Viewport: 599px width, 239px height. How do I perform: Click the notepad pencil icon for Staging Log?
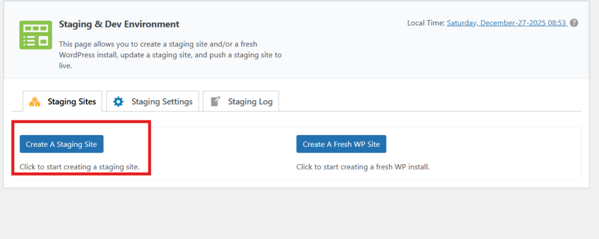215,102
